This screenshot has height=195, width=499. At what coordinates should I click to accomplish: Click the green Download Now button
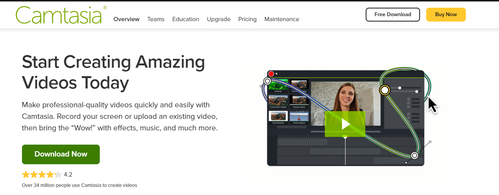61,154
